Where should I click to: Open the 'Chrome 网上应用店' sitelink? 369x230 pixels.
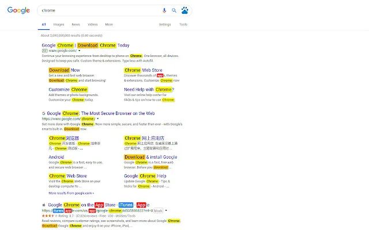click(144, 138)
